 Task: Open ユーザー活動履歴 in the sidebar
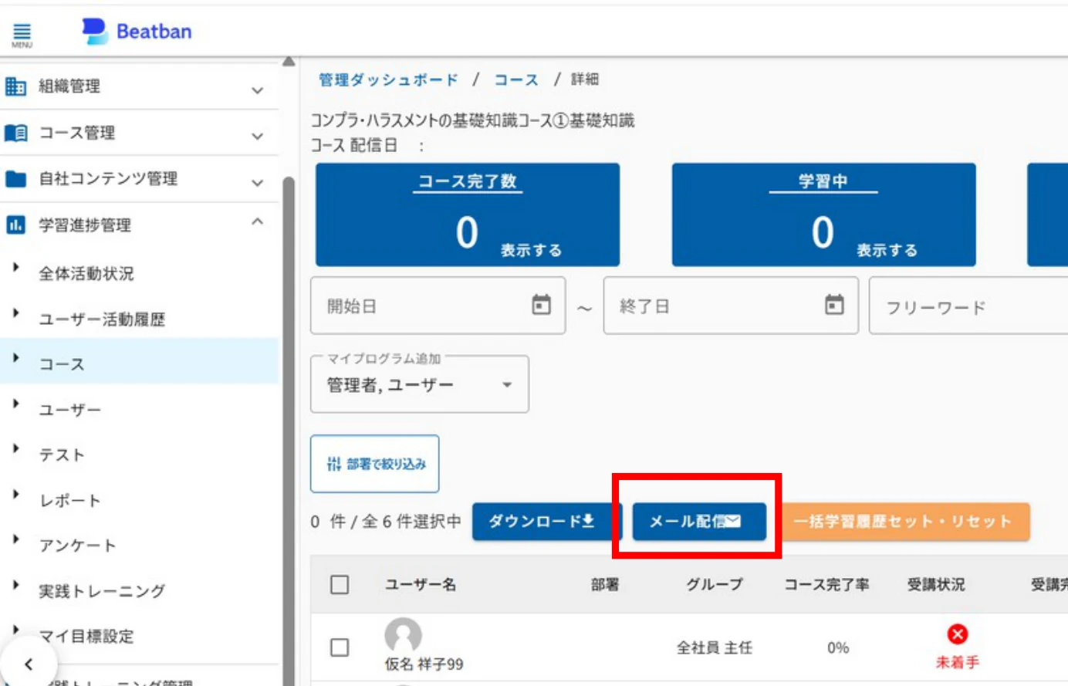pos(102,319)
